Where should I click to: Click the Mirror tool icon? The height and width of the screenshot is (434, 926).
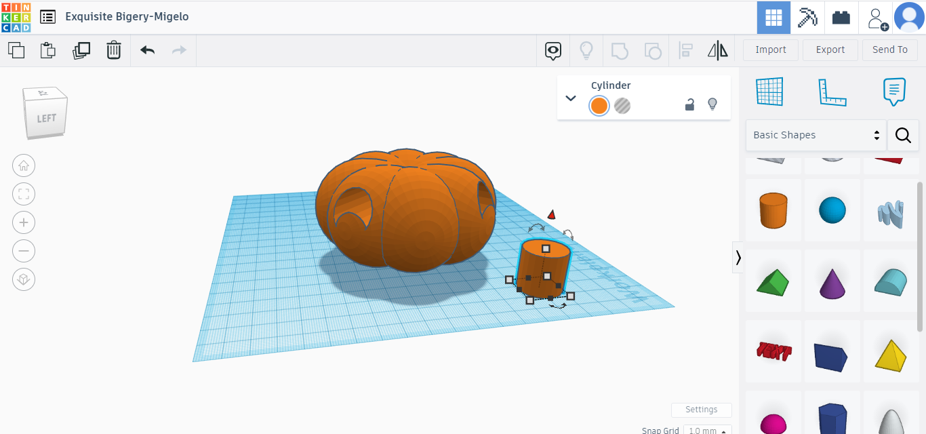pos(717,50)
